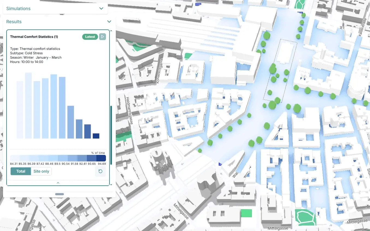The width and height of the screenshot is (370, 231).
Task: Collapse the result card with the up chevron
Action: [58, 183]
